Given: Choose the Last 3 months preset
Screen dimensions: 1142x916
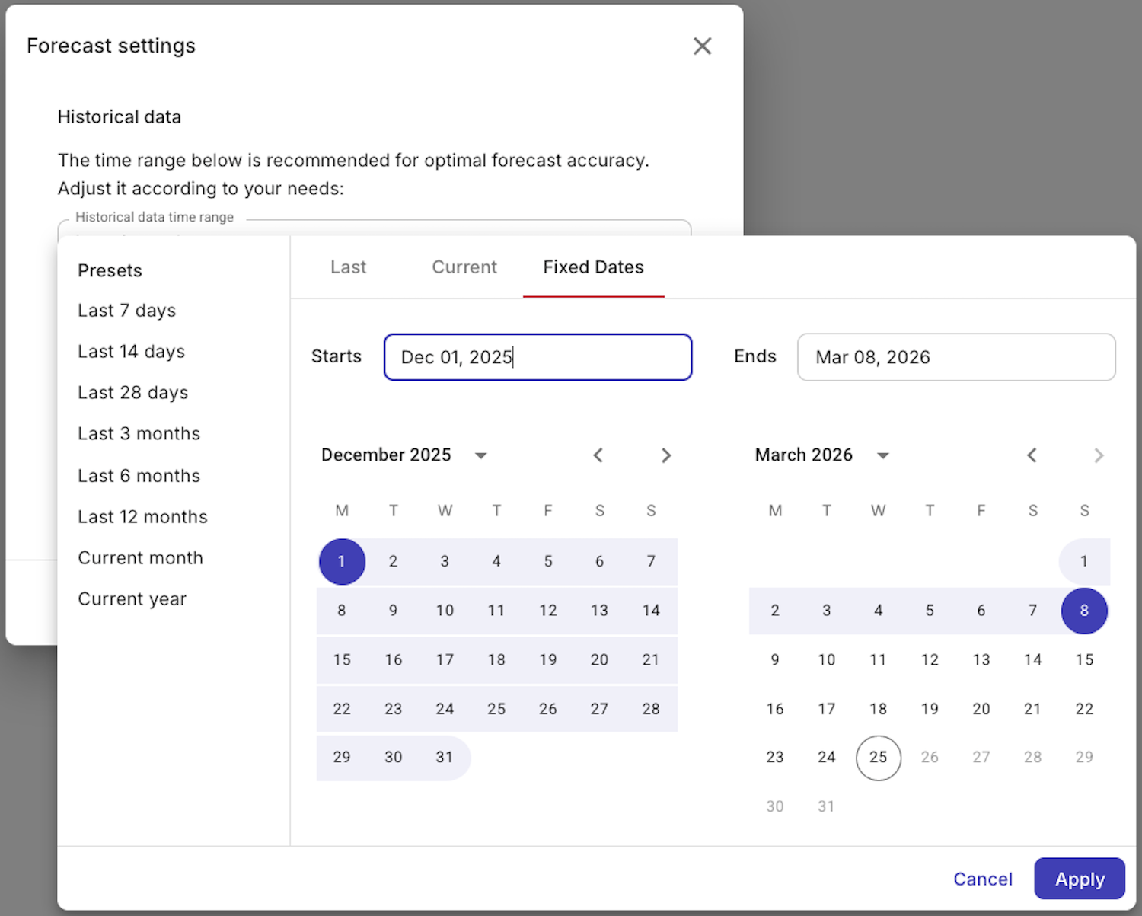Looking at the screenshot, I should coord(139,433).
